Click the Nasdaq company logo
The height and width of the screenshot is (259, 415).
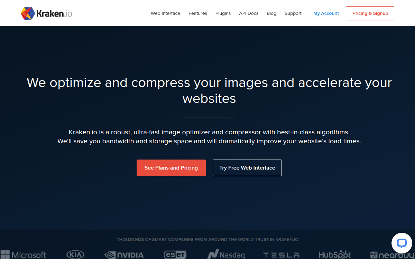coord(226,255)
